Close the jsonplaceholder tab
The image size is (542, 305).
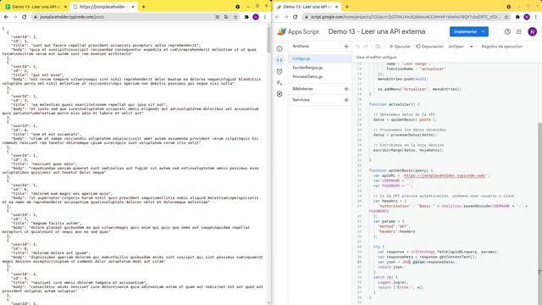(x=133, y=7)
